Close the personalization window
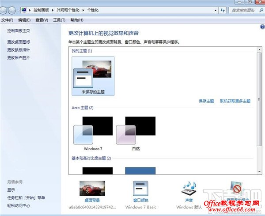The height and width of the screenshot is (216, 265). (260, 2)
